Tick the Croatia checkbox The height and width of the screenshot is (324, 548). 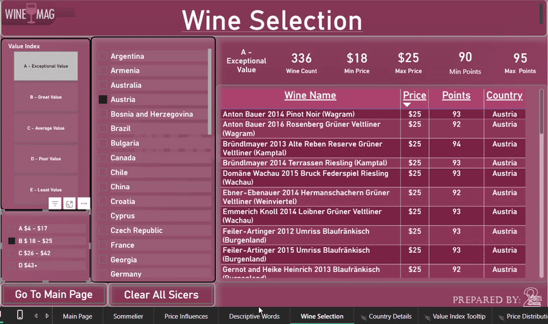103,201
